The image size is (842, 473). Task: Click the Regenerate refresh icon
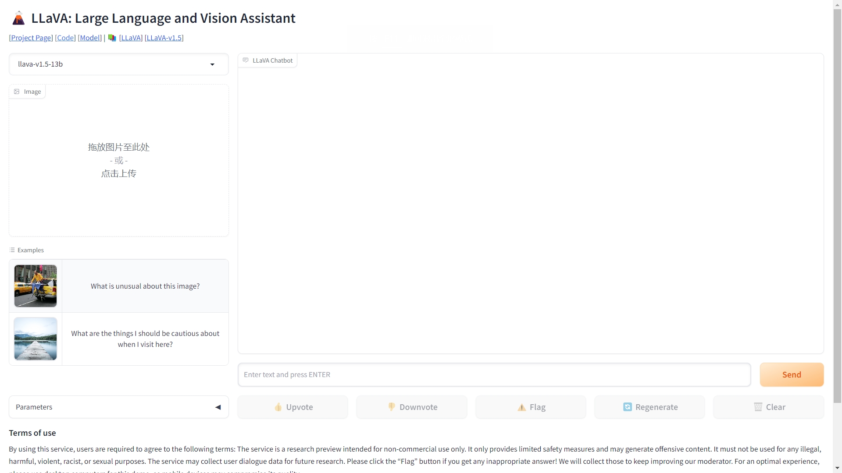628,407
